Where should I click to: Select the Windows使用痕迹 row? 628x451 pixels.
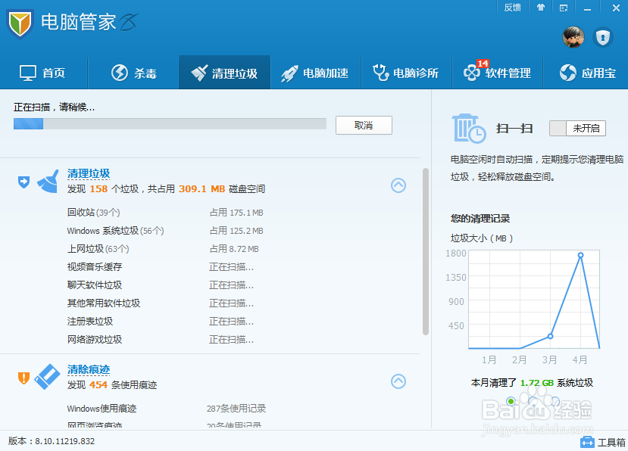point(166,409)
